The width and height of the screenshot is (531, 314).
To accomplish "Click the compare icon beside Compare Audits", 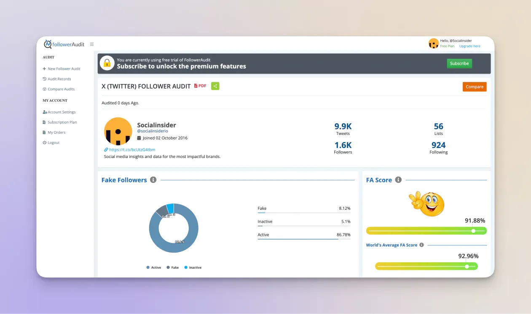I will (x=44, y=89).
